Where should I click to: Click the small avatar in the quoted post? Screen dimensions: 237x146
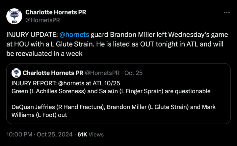coord(16,73)
